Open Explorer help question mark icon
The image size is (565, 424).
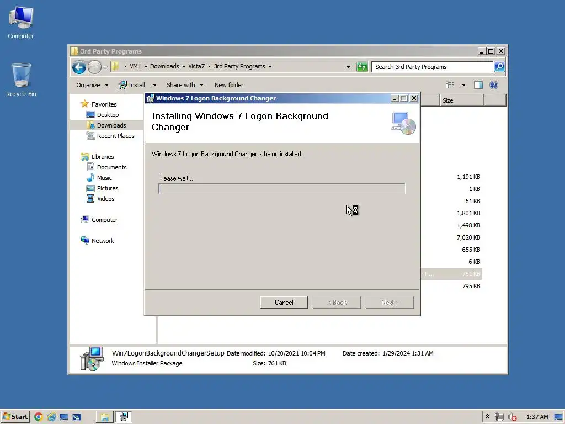click(494, 85)
